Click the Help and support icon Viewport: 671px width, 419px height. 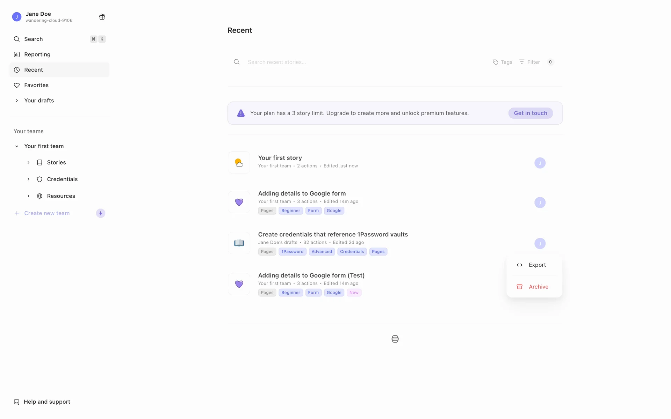[x=16, y=402]
